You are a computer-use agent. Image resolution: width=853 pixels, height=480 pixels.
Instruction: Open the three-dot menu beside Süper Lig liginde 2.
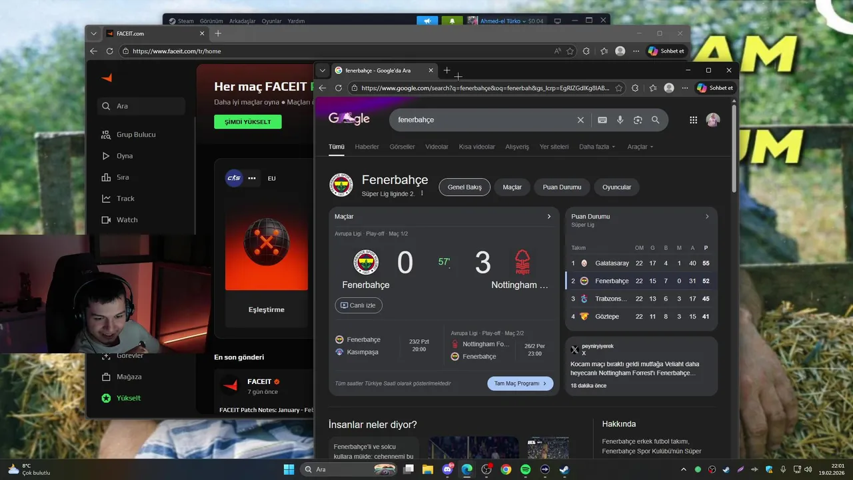click(x=422, y=194)
